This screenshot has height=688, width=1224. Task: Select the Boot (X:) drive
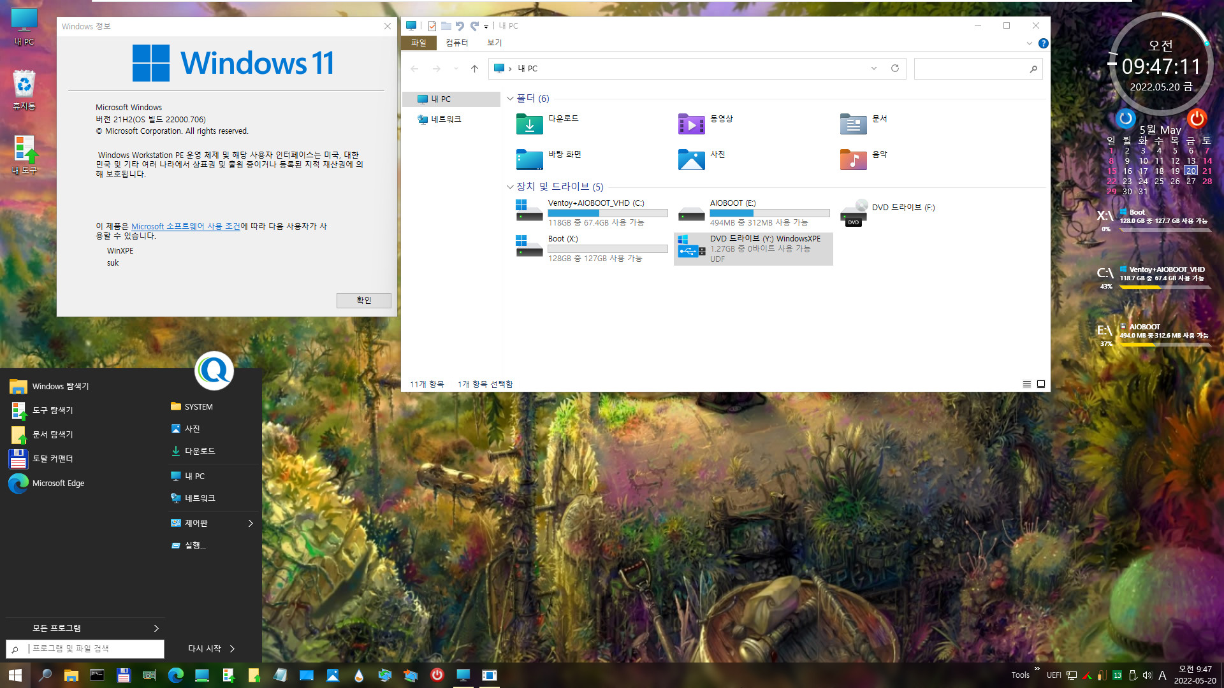coord(591,248)
